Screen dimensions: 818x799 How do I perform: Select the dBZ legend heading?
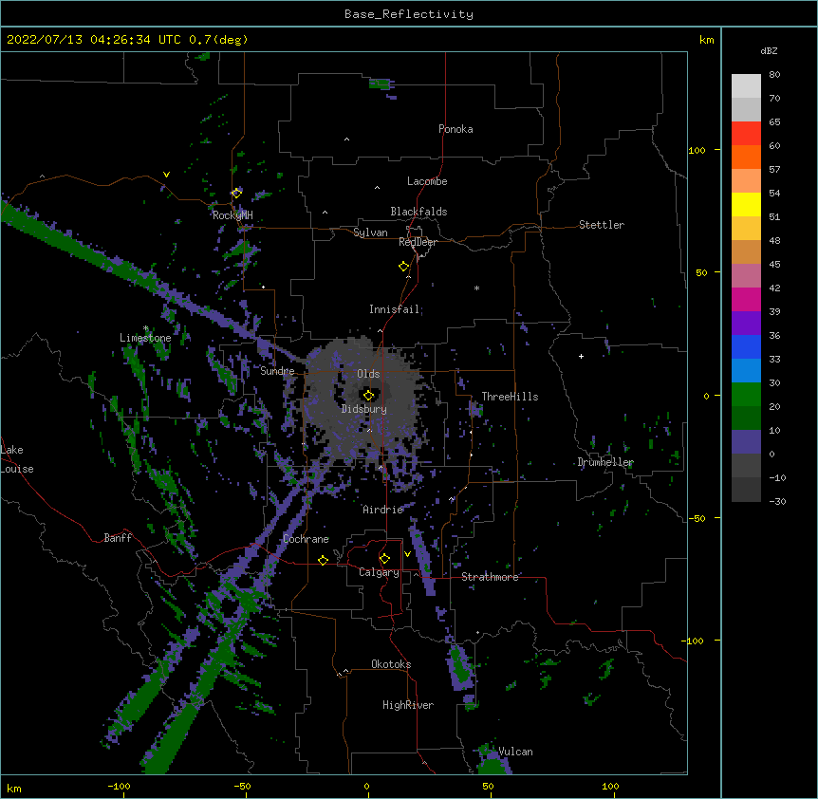(769, 50)
